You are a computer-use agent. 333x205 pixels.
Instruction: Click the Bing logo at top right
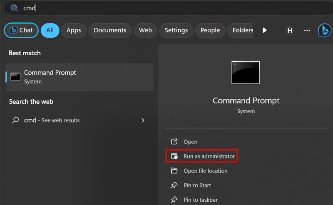325,30
